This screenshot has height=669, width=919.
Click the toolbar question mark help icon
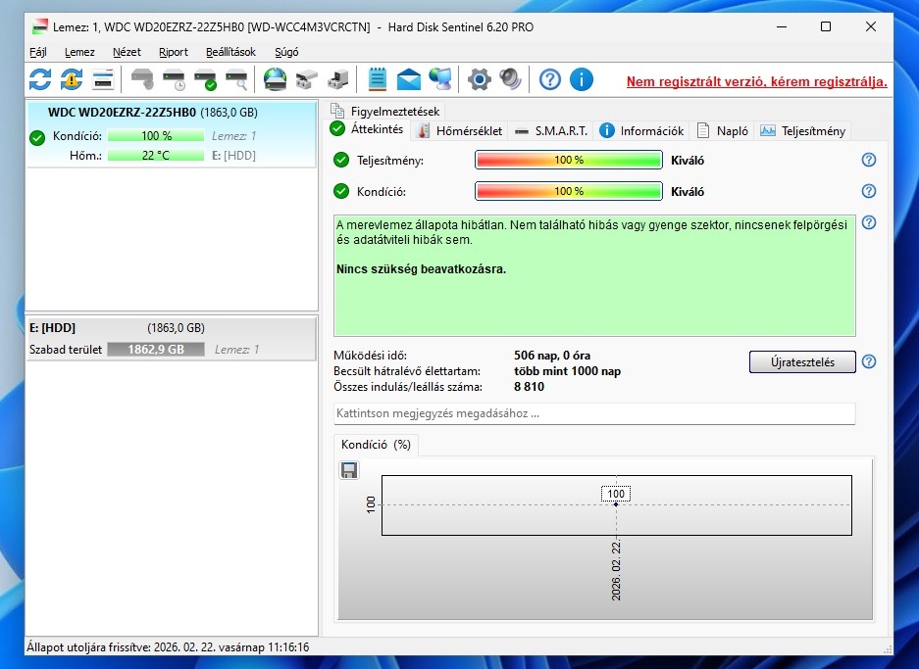pyautogui.click(x=550, y=79)
